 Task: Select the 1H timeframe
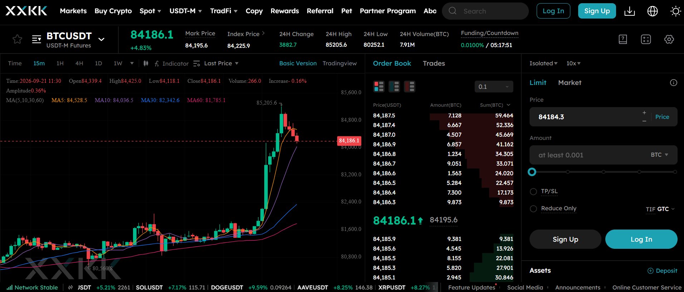tap(60, 63)
